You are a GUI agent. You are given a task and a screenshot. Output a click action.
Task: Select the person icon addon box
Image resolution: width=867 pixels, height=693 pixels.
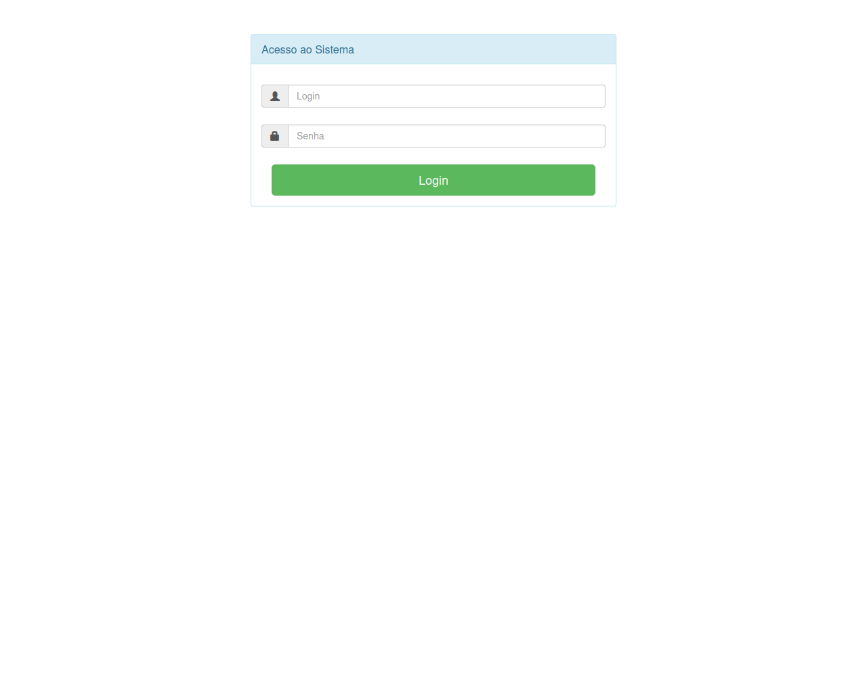click(x=275, y=96)
